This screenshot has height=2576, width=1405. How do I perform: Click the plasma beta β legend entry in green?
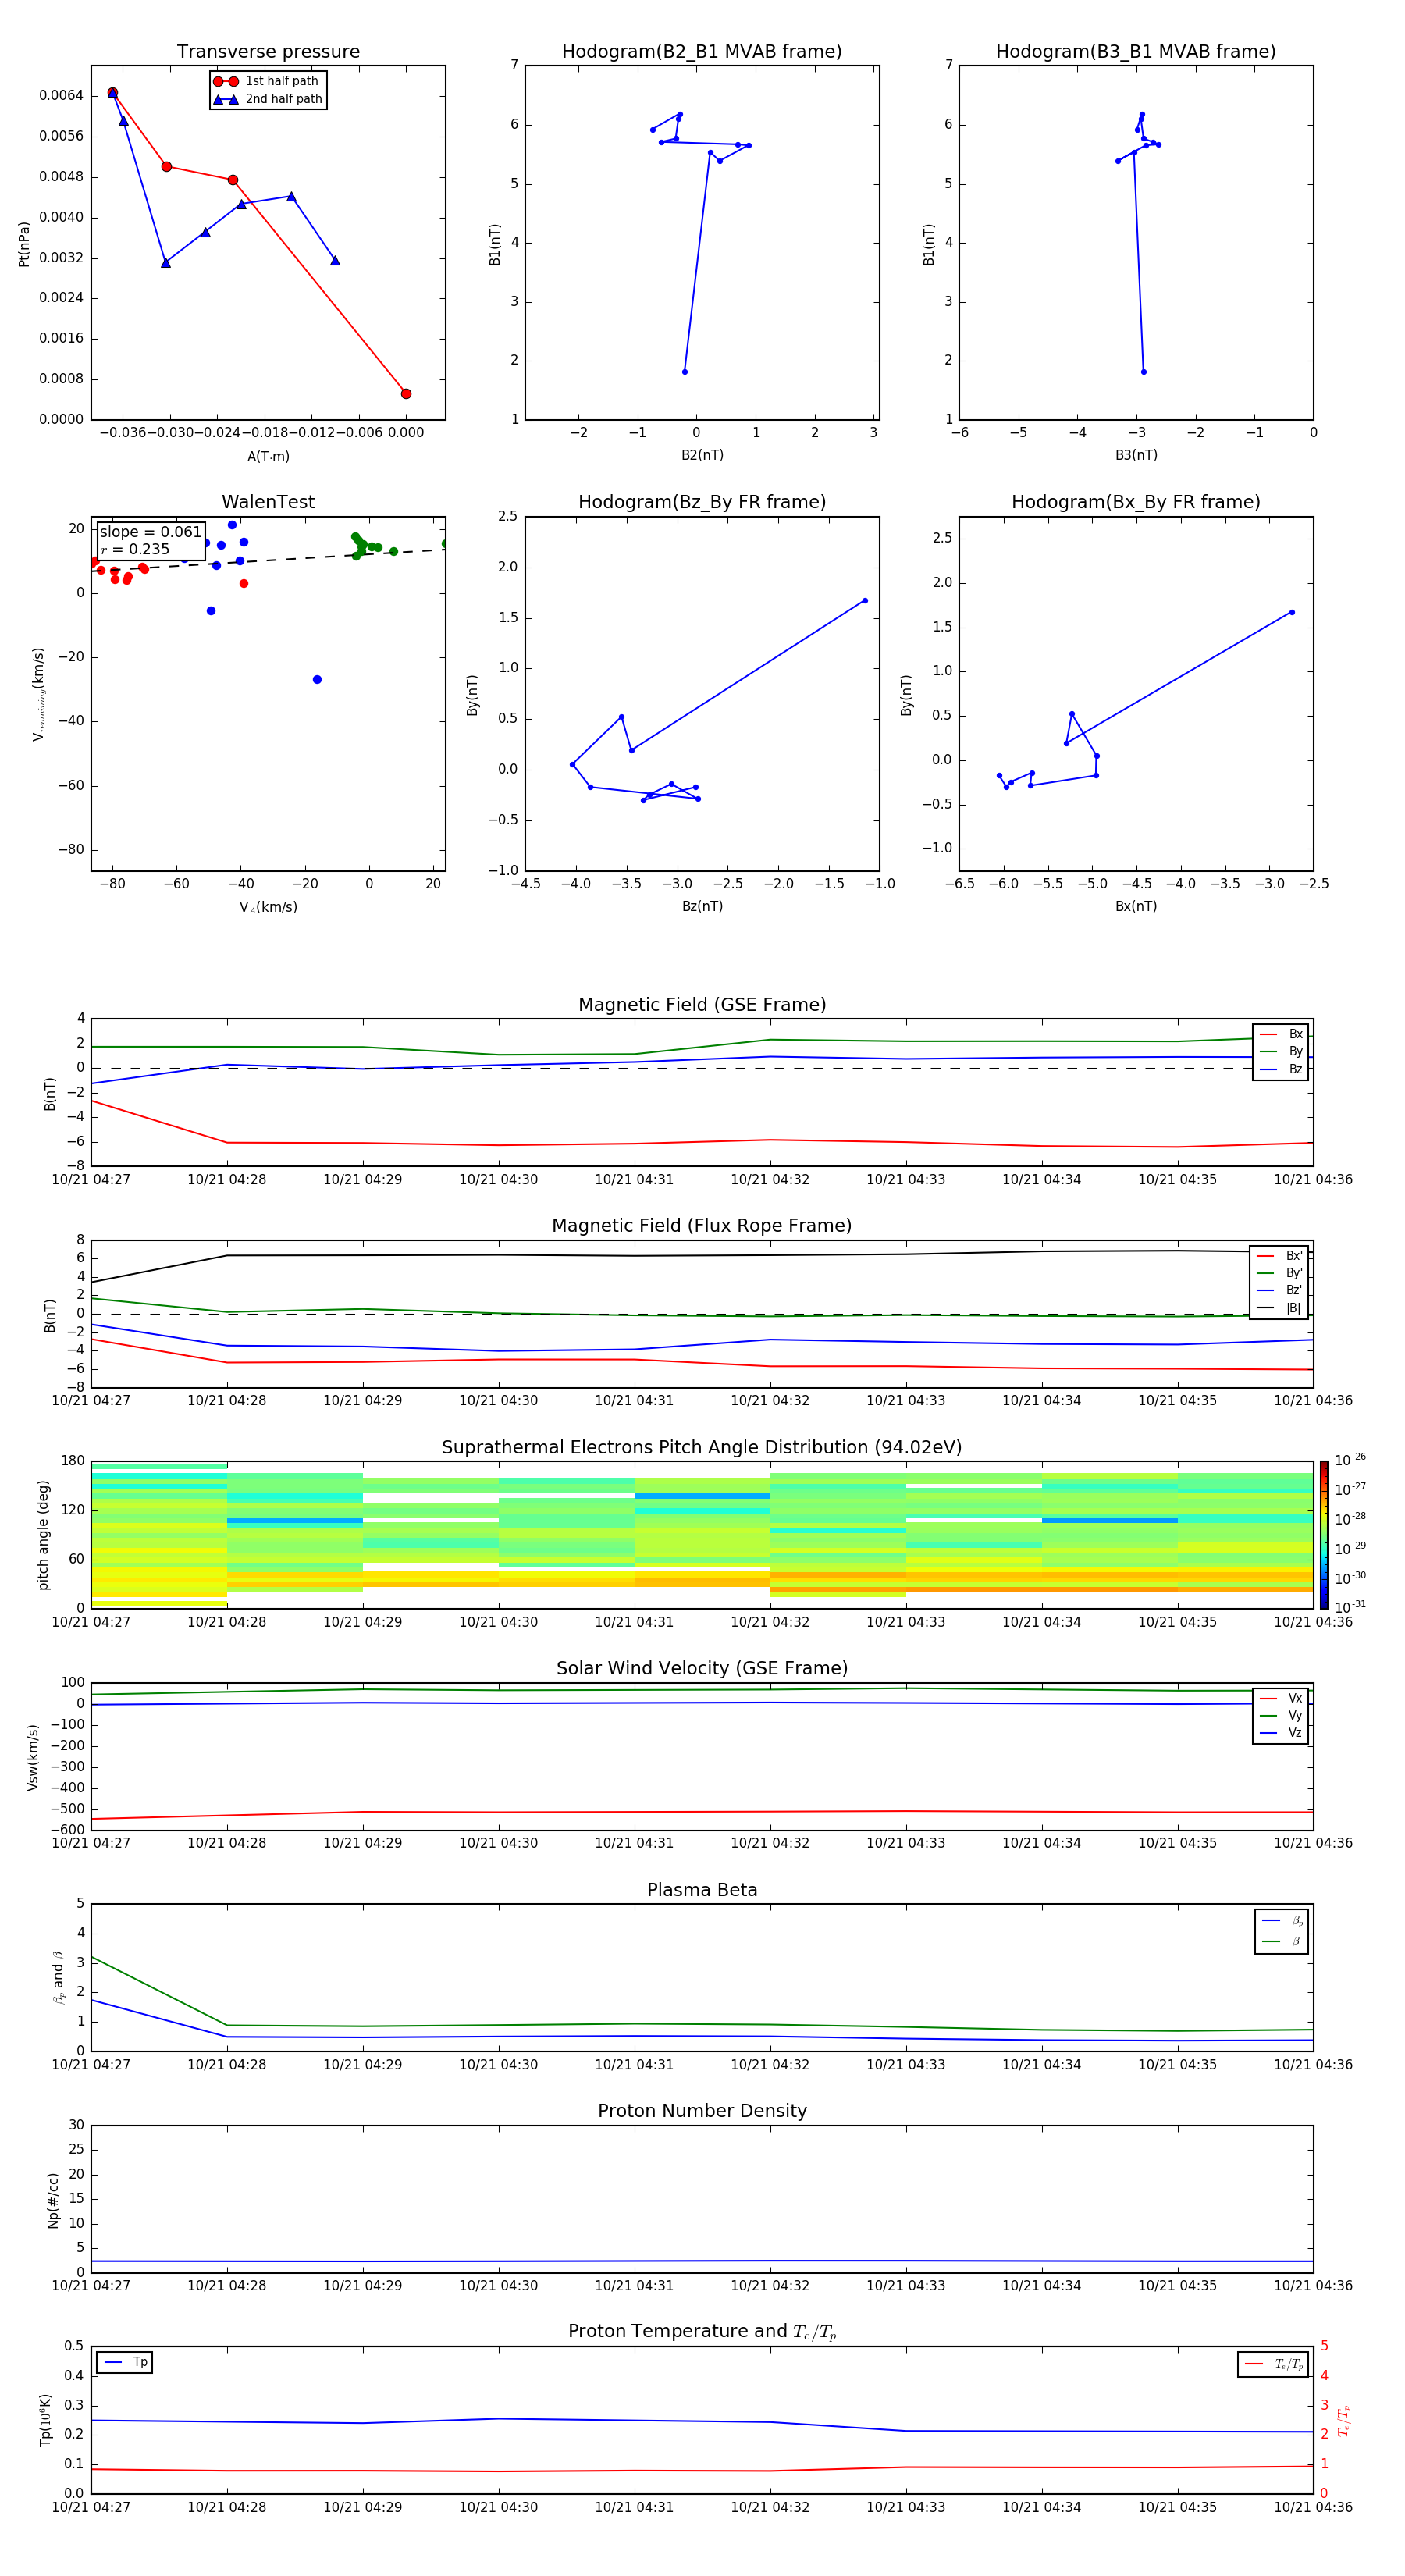click(1282, 1942)
